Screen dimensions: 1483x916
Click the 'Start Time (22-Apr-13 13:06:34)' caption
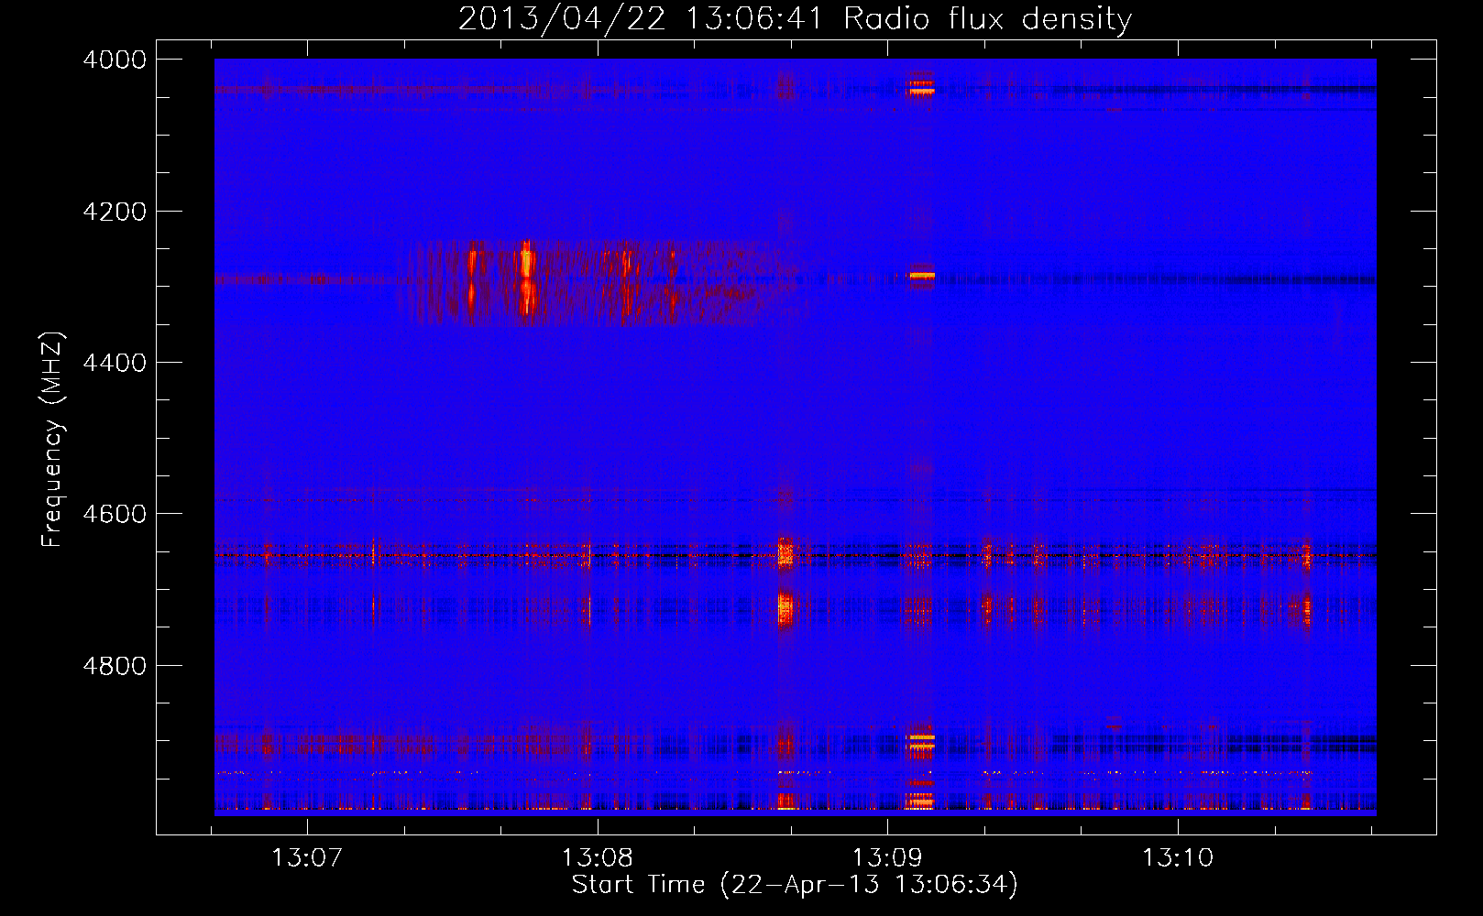tap(795, 885)
